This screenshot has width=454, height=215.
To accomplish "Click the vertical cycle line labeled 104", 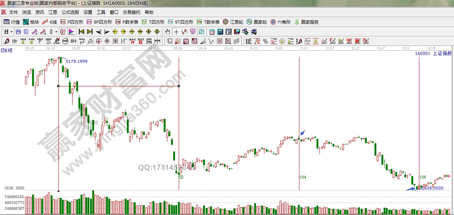I will pos(299,109).
